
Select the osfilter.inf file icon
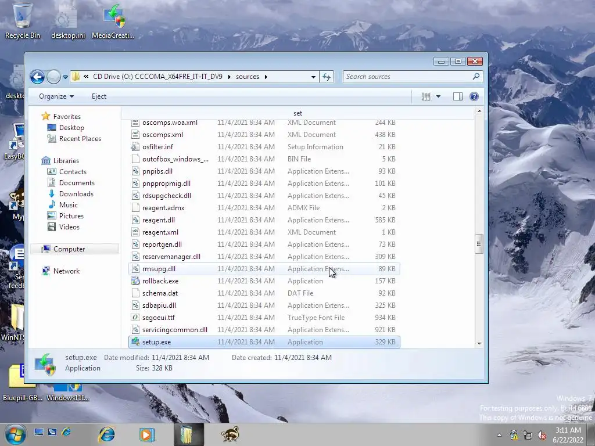[135, 147]
